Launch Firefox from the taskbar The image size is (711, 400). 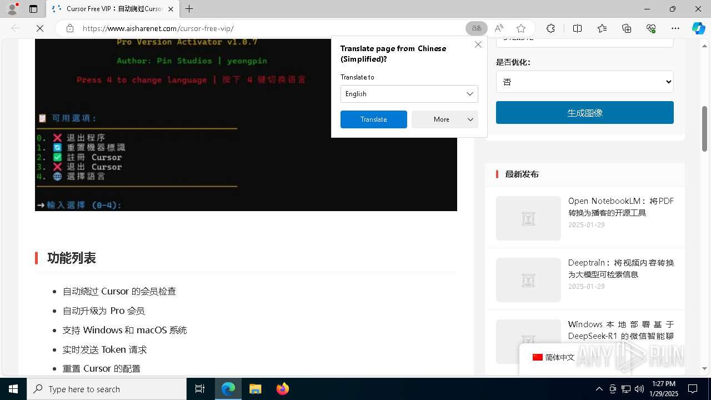click(283, 389)
